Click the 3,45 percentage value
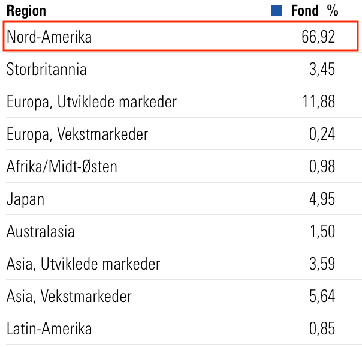The height and width of the screenshot is (347, 362). pos(322,69)
